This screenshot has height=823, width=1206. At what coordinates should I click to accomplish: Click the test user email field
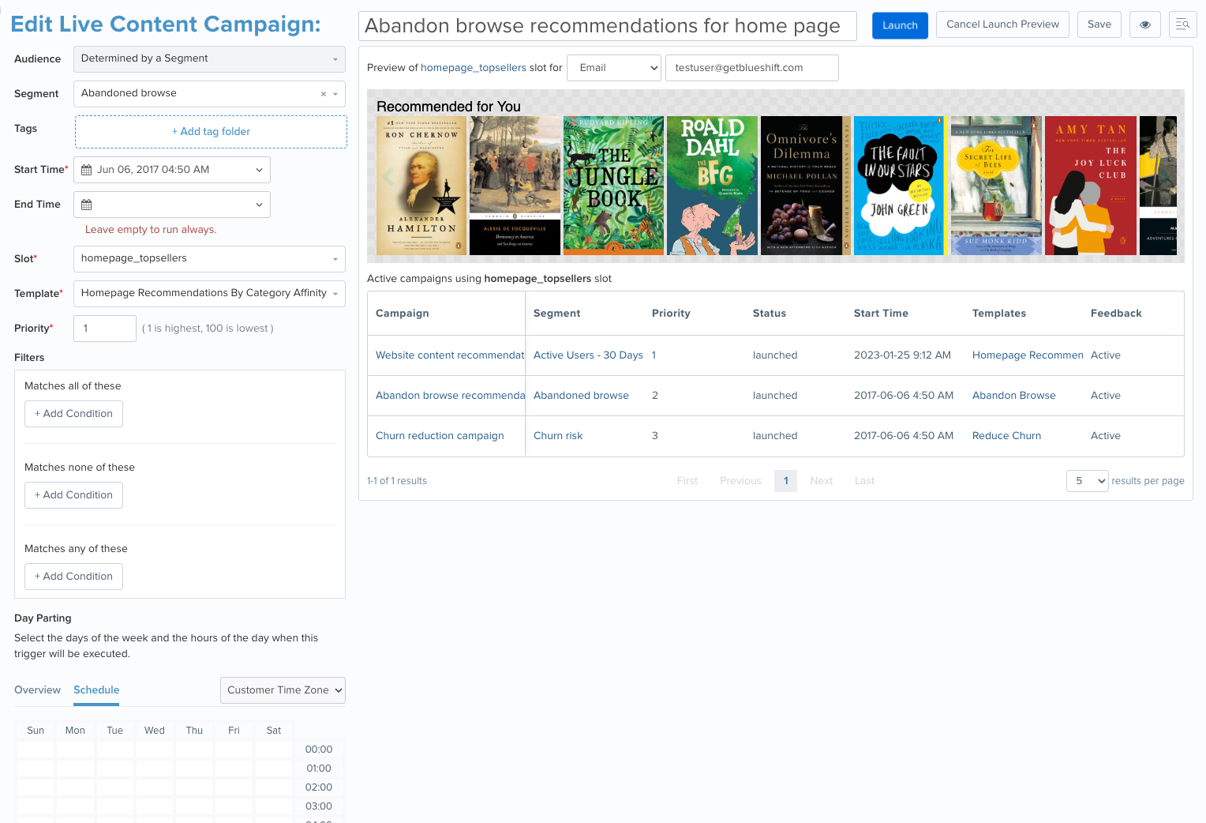(752, 68)
